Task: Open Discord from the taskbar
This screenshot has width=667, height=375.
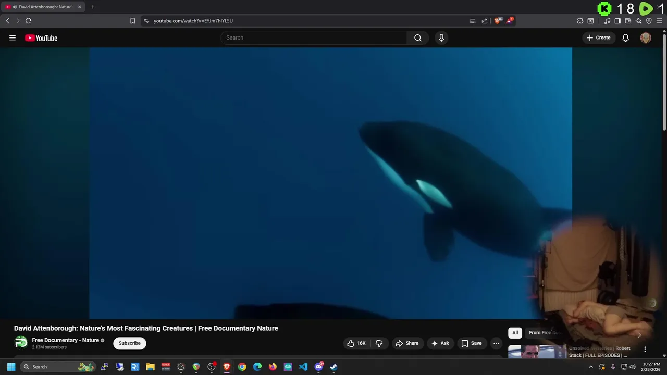Action: (318, 367)
